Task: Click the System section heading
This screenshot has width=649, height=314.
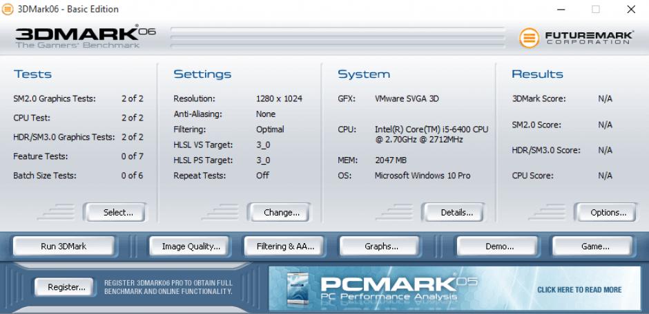Action: (x=364, y=74)
